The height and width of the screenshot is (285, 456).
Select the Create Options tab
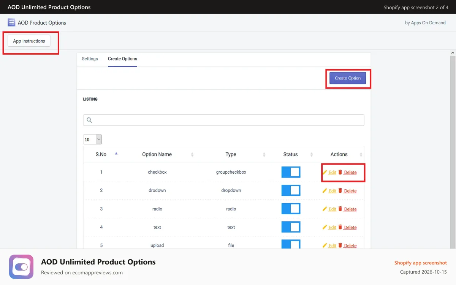tap(122, 59)
